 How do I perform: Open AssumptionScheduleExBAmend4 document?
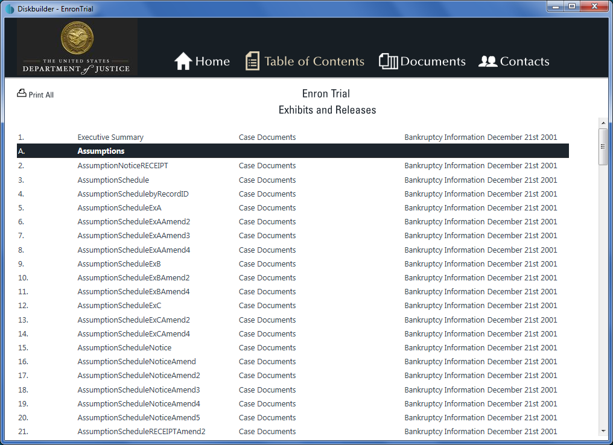point(133,292)
